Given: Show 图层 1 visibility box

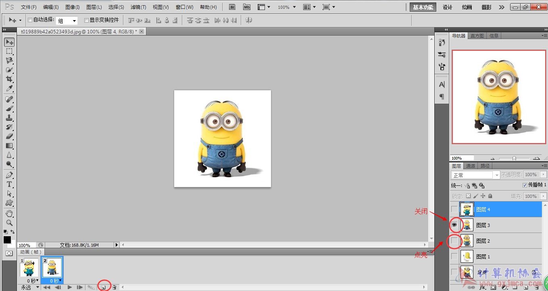Looking at the screenshot, I should point(454,256).
